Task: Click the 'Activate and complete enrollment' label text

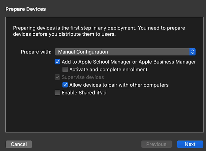Action: pyautogui.click(x=108, y=70)
